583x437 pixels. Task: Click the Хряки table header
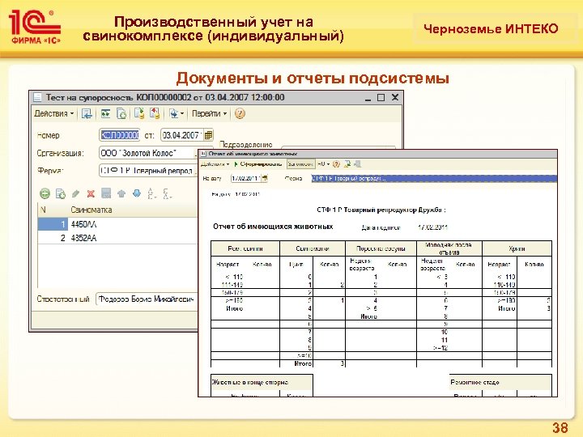(517, 248)
